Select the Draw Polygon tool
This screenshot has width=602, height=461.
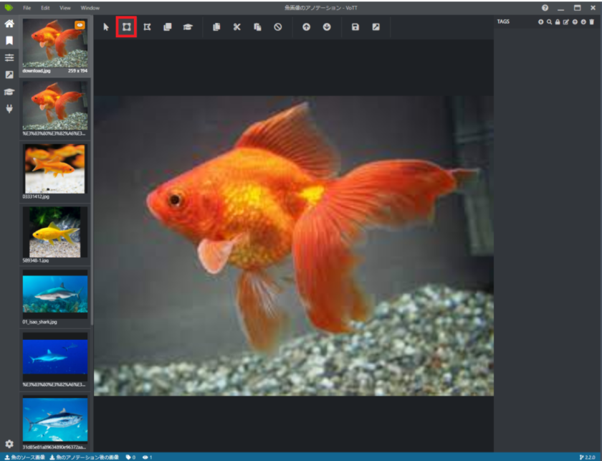[147, 27]
